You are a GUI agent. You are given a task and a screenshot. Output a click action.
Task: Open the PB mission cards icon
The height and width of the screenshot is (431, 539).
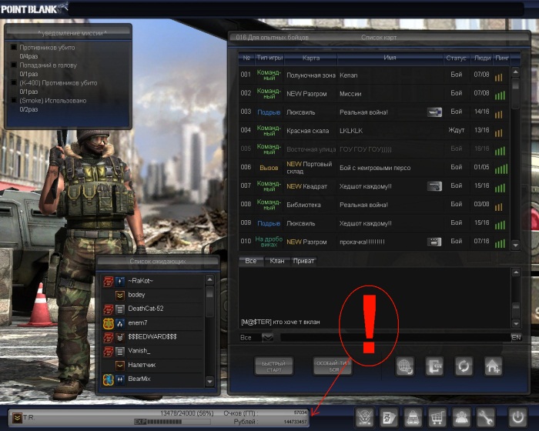(x=388, y=417)
